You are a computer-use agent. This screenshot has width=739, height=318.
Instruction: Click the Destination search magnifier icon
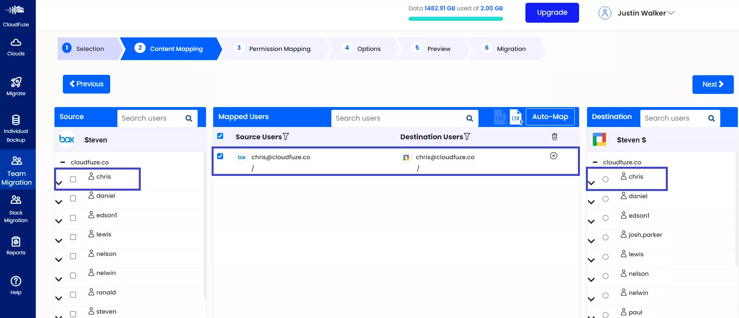pyautogui.click(x=712, y=118)
